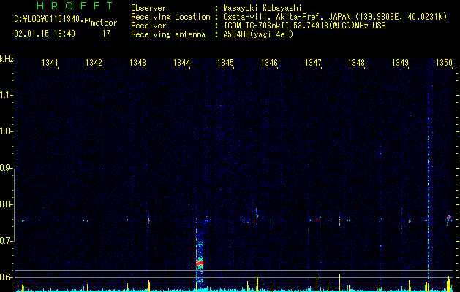Click the tall vertical noise line before 1350
The height and width of the screenshot is (292, 460).
pyautogui.click(x=429, y=176)
